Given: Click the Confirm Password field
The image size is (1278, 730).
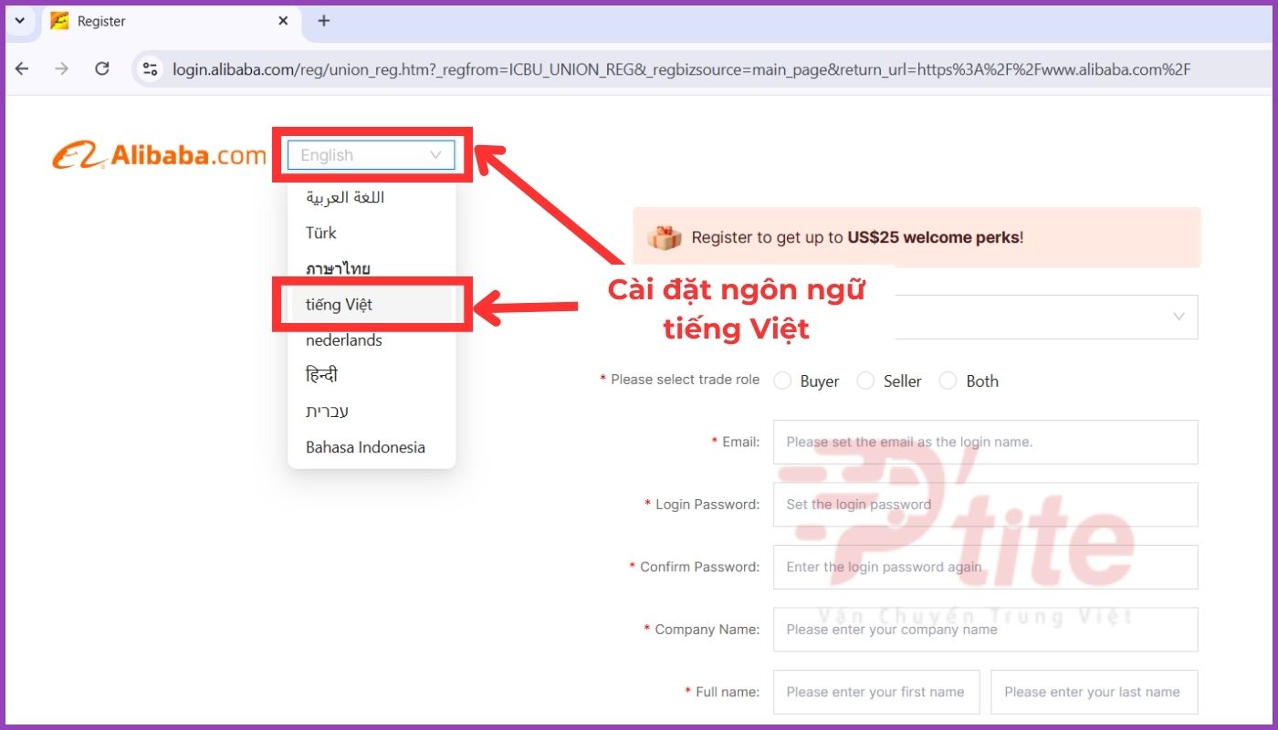Looking at the screenshot, I should pos(985,567).
